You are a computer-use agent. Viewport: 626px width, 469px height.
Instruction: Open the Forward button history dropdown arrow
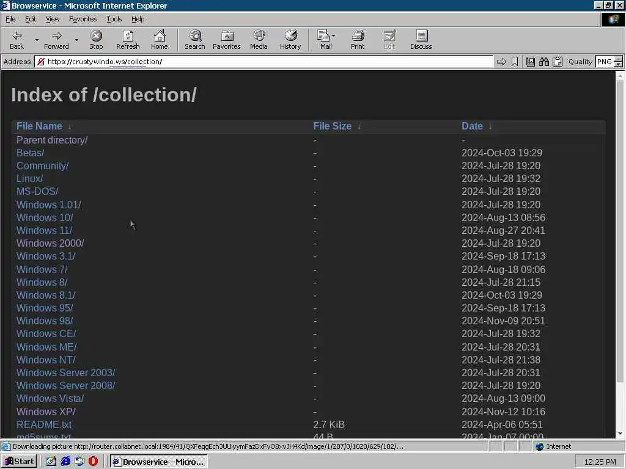(76, 40)
